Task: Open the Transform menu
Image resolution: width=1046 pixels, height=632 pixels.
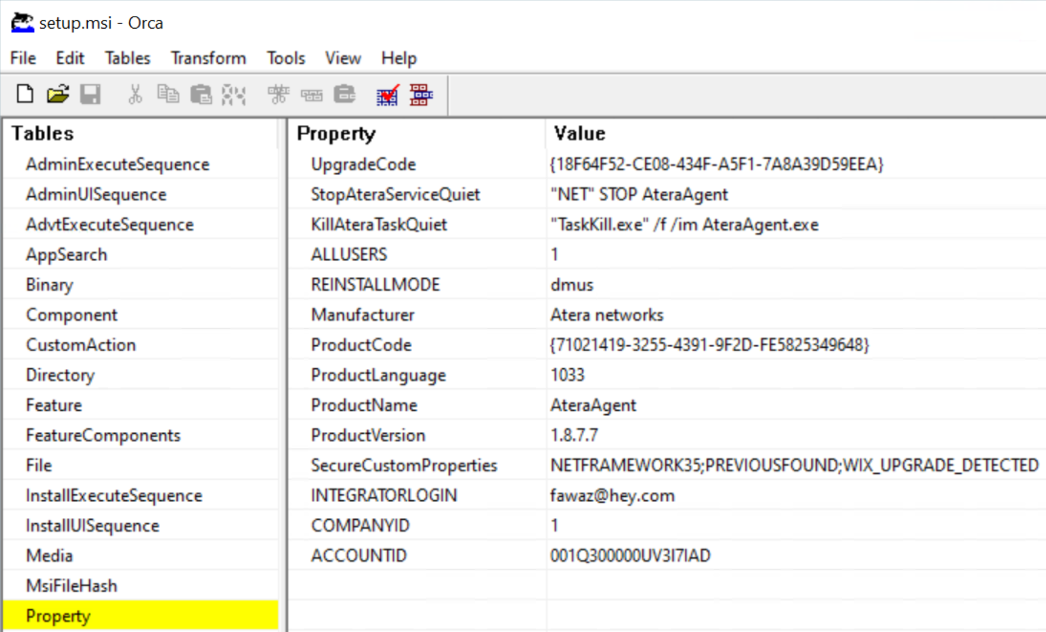Action: click(208, 58)
